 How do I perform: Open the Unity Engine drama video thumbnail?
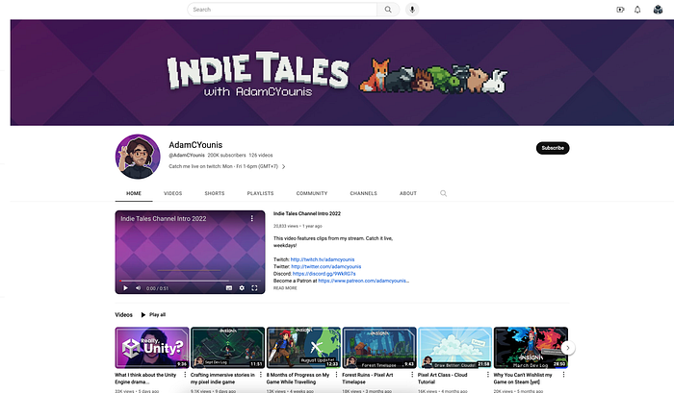tap(152, 348)
